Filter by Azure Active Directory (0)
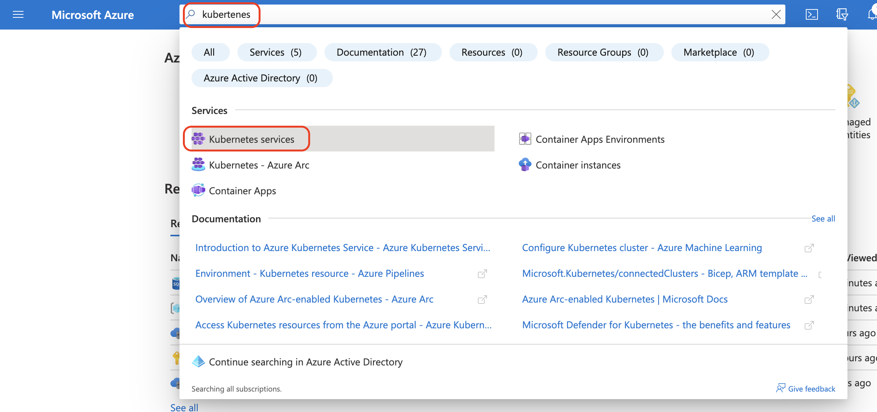The height and width of the screenshot is (412, 877). pyautogui.click(x=261, y=78)
